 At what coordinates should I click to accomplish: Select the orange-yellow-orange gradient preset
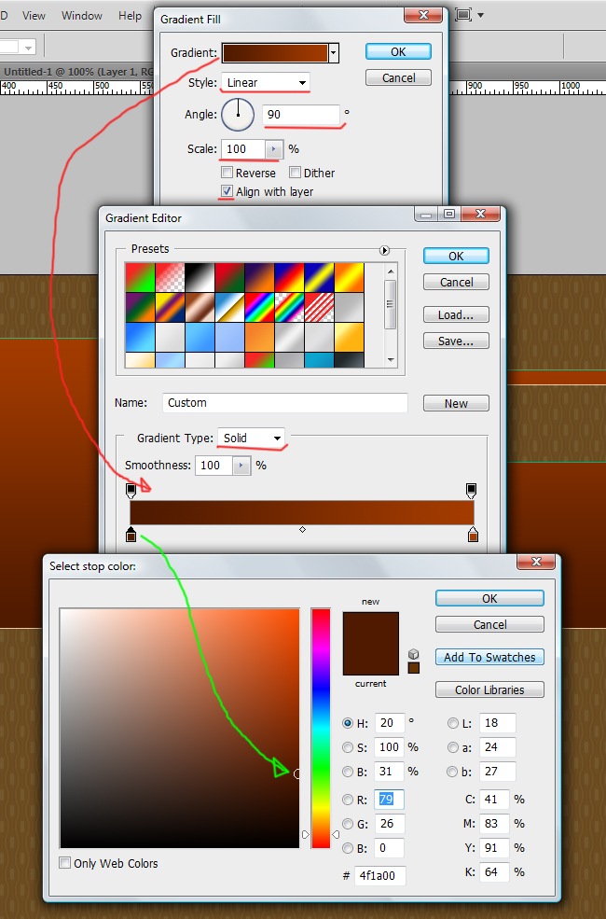tap(349, 277)
